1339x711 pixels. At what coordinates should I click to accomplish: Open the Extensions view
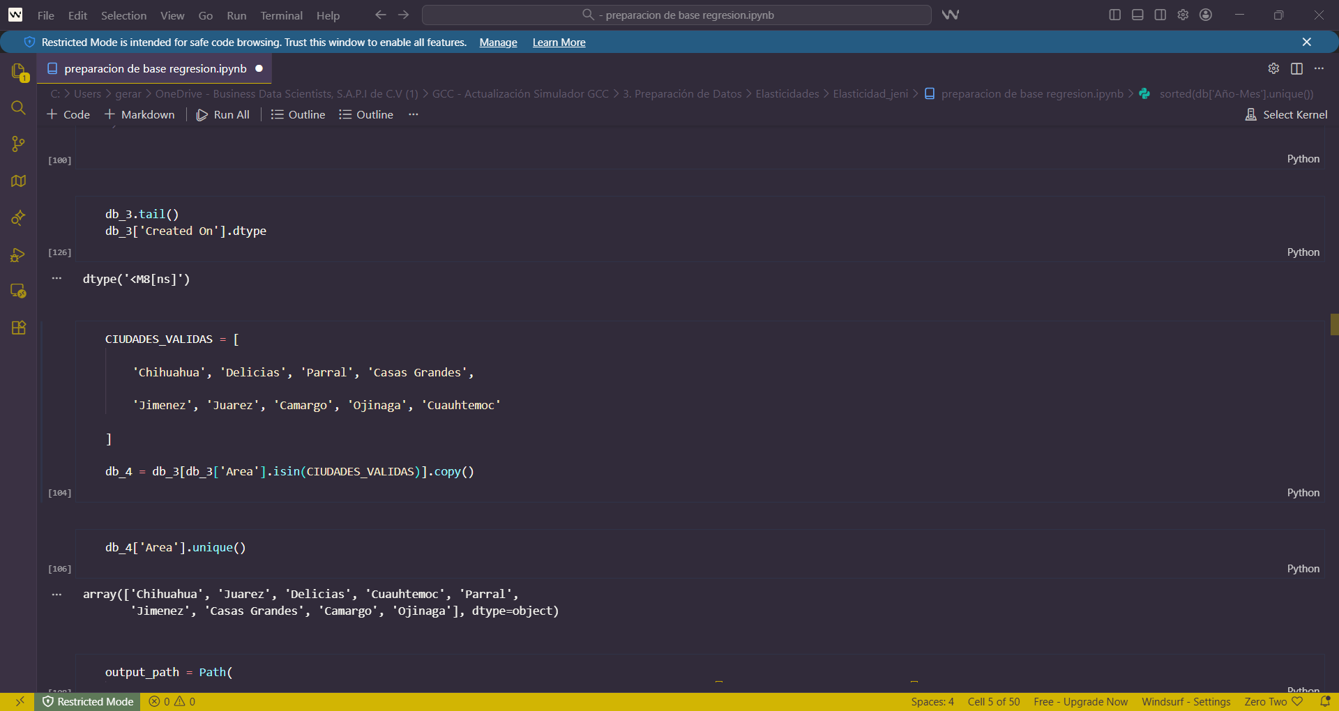(18, 328)
